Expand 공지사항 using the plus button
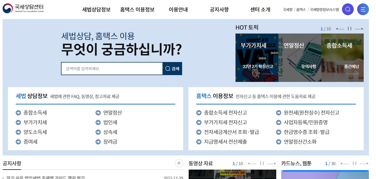376x179 pixels. coord(179,163)
